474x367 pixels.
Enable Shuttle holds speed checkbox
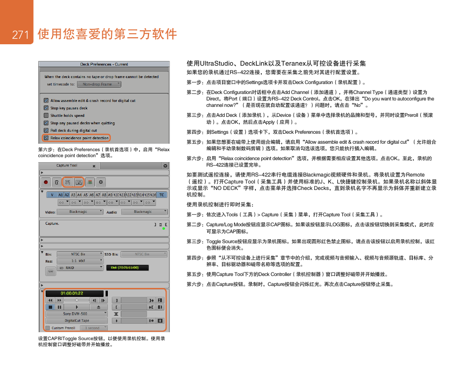[x=46, y=115]
